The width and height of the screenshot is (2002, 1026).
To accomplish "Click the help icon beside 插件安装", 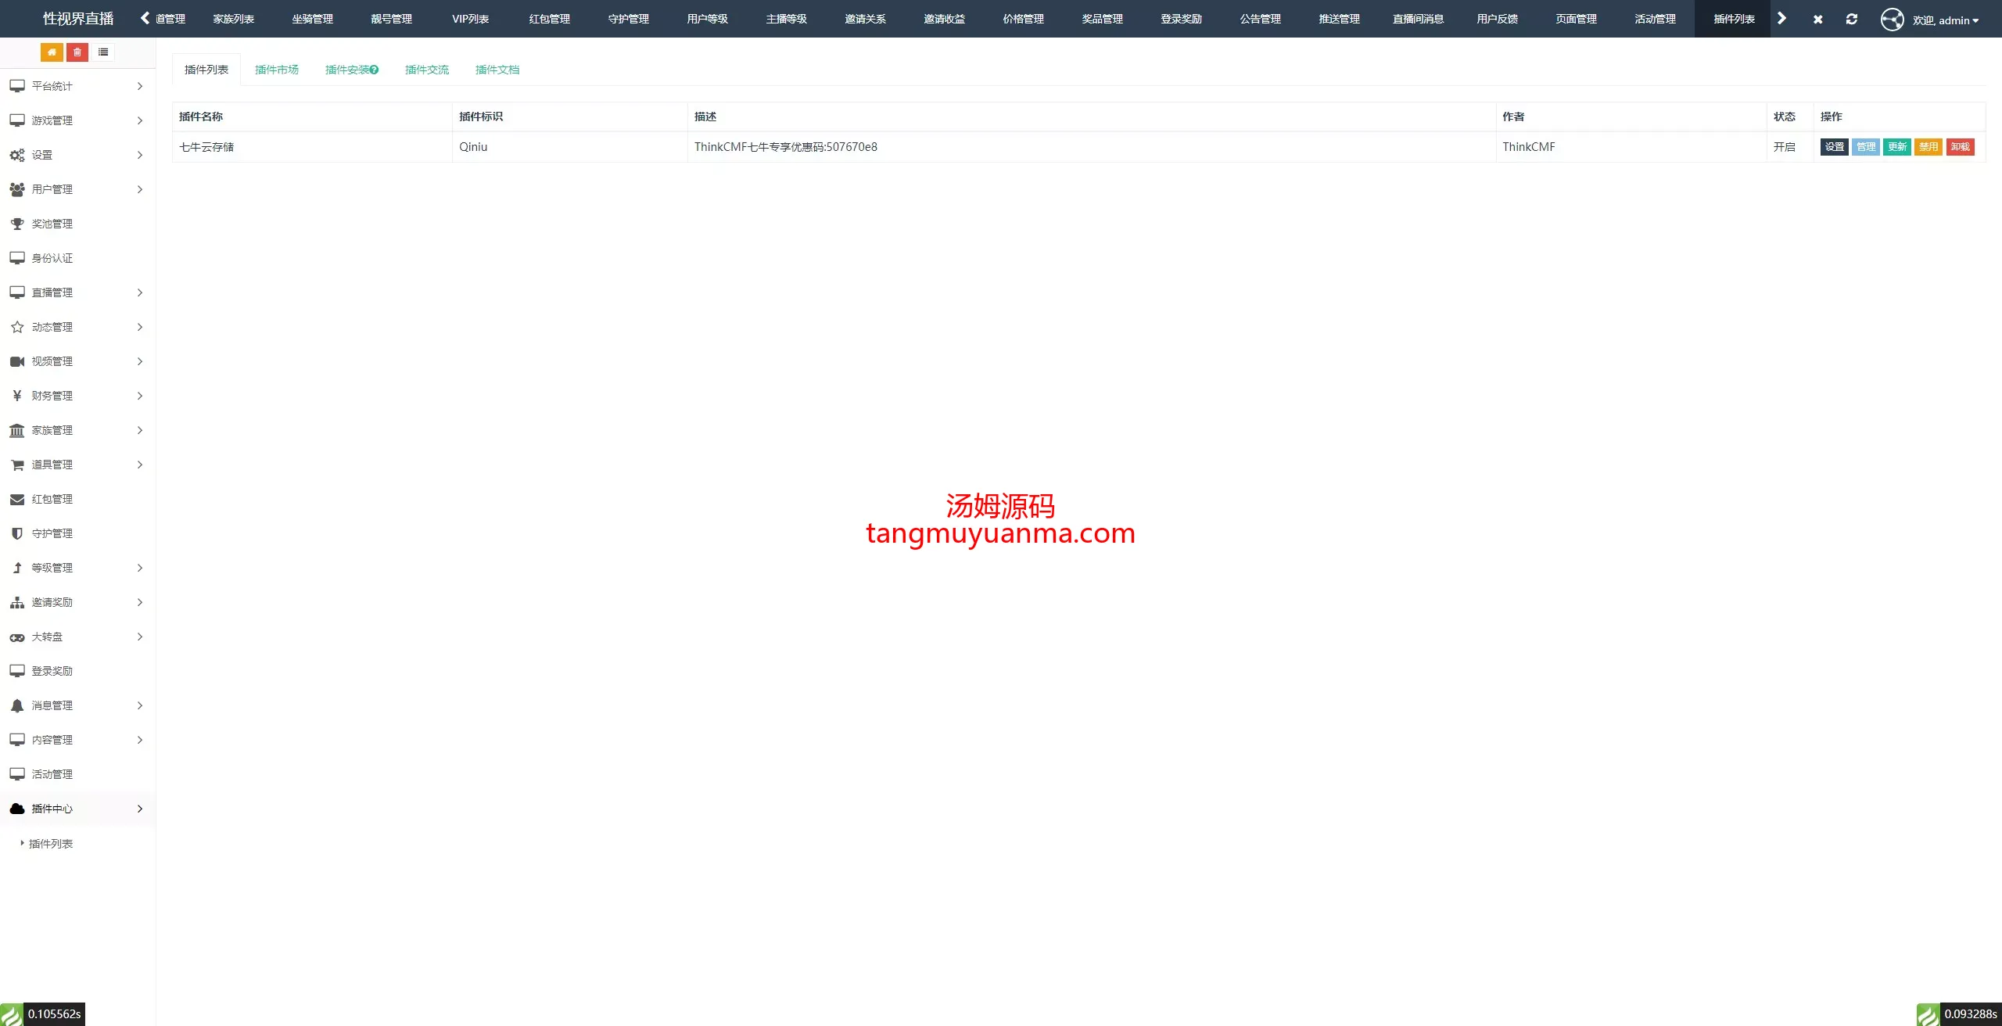I will coord(375,70).
